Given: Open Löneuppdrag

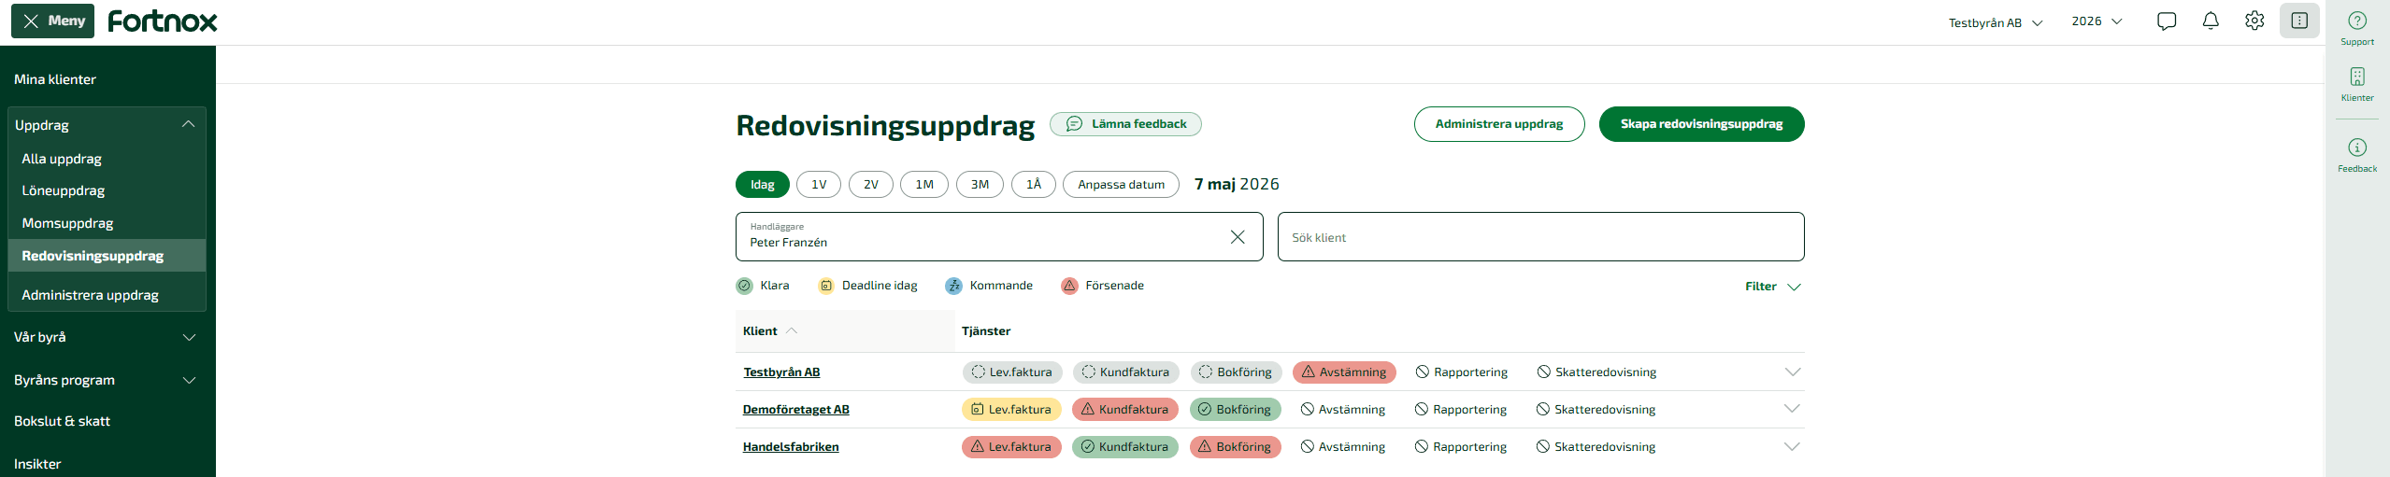Looking at the screenshot, I should (64, 190).
